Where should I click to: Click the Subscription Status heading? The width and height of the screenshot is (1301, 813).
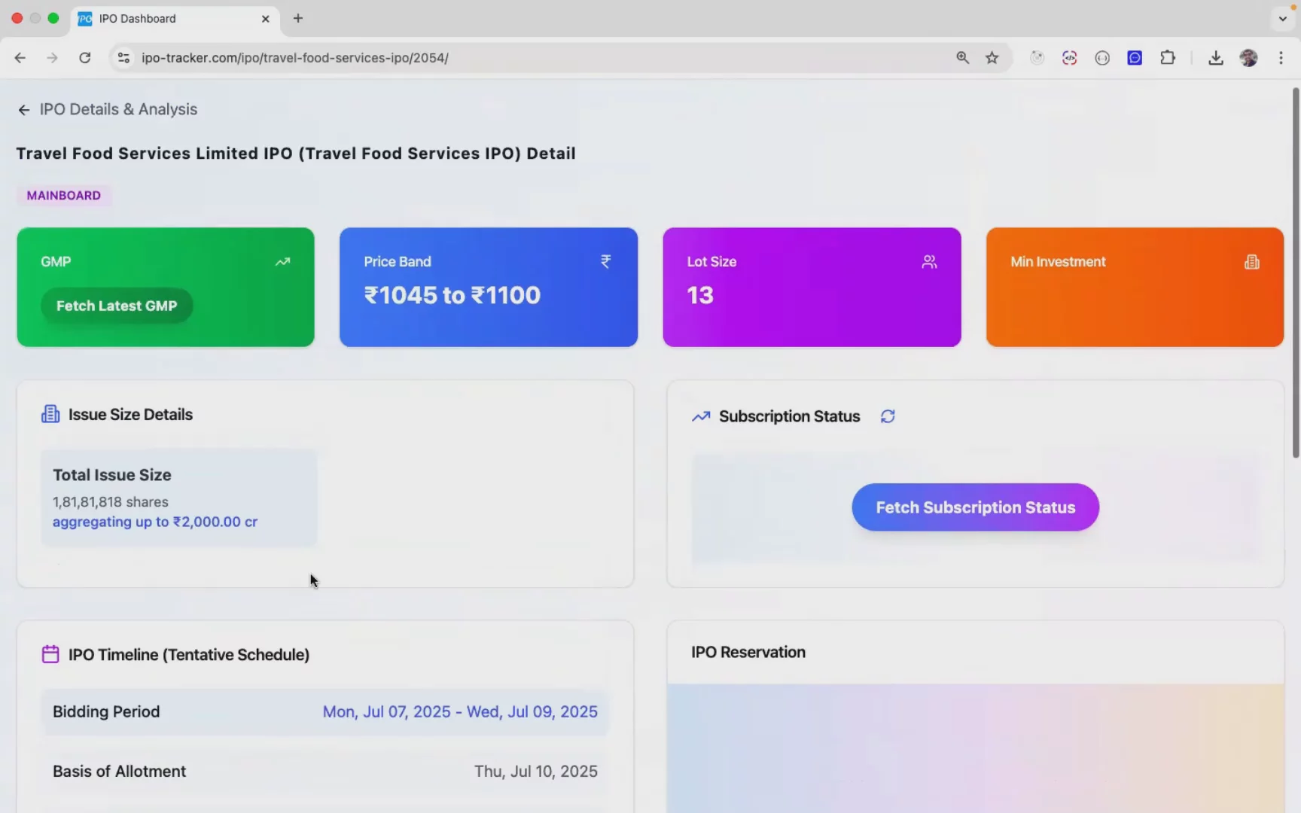click(789, 416)
